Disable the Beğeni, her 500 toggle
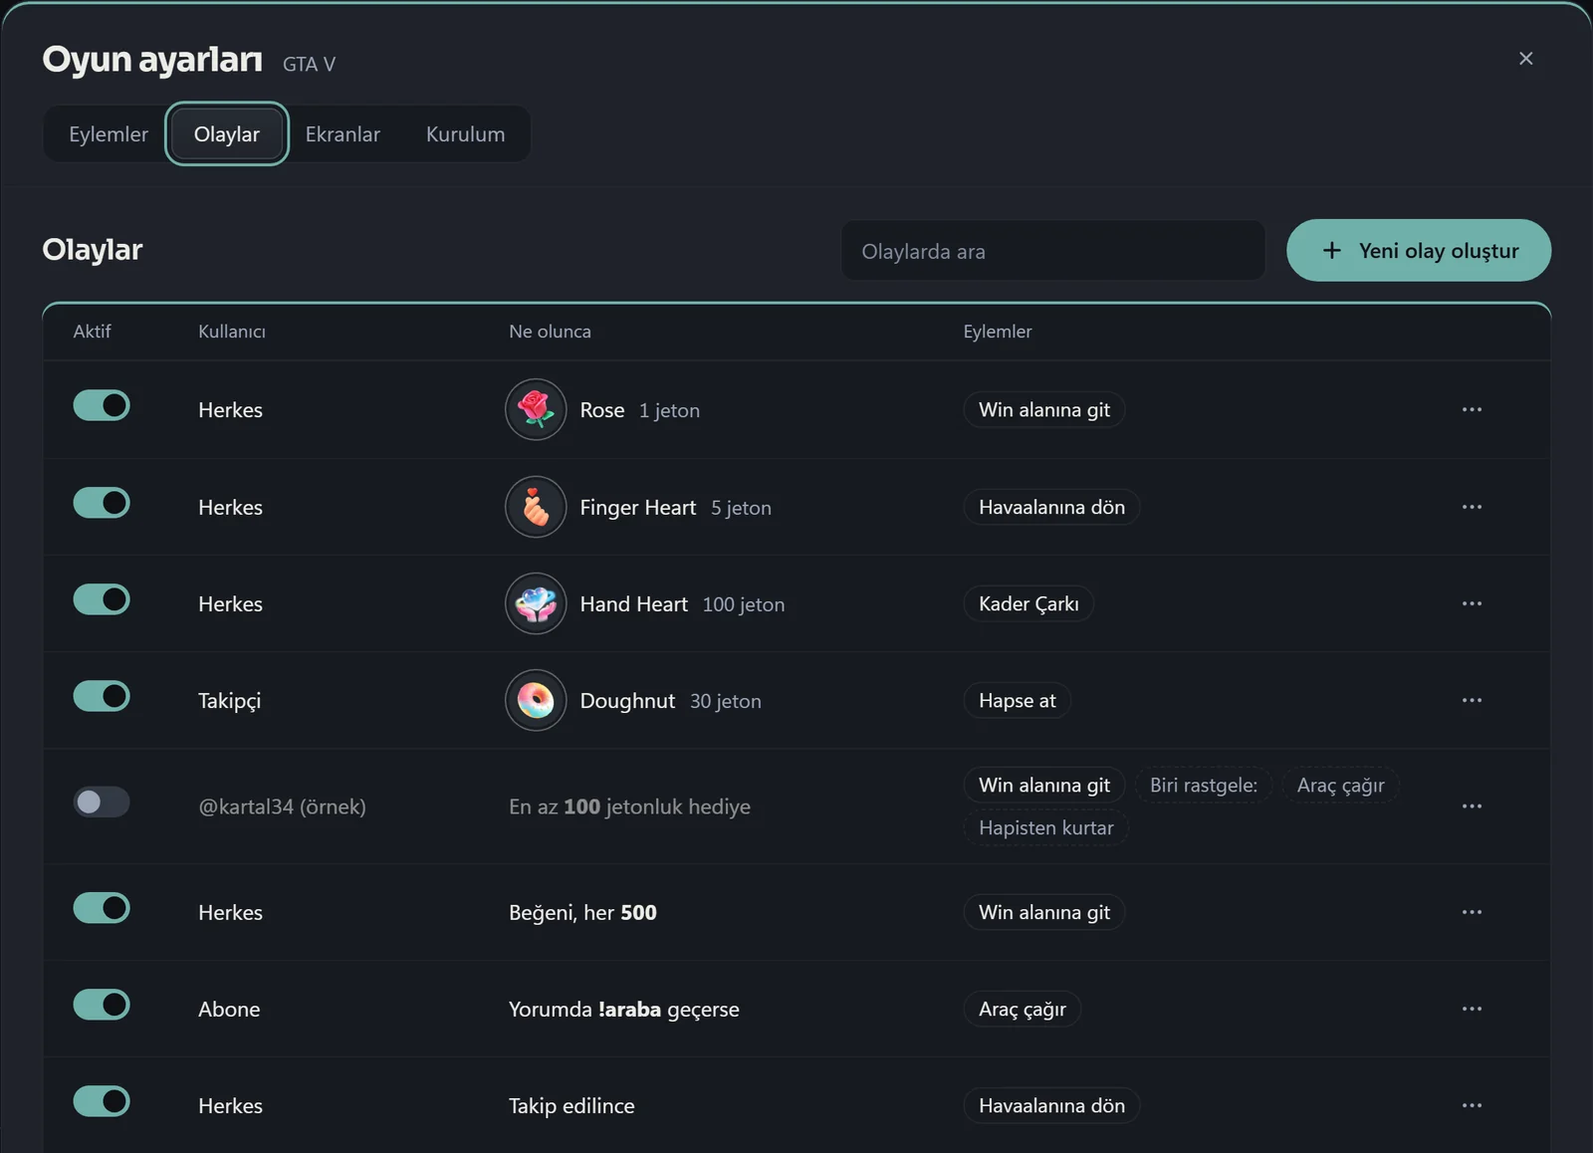Screen dimensions: 1593x1153 point(102,908)
